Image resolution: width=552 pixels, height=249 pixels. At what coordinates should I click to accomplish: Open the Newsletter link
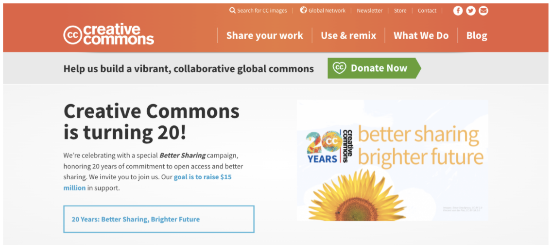370,11
